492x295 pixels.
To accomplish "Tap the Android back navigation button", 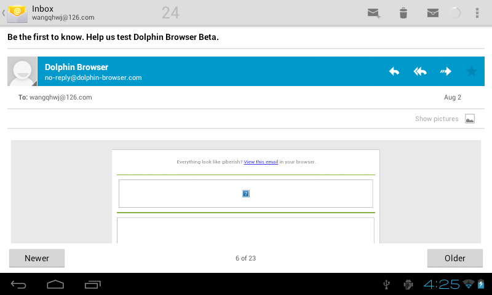I will click(18, 285).
